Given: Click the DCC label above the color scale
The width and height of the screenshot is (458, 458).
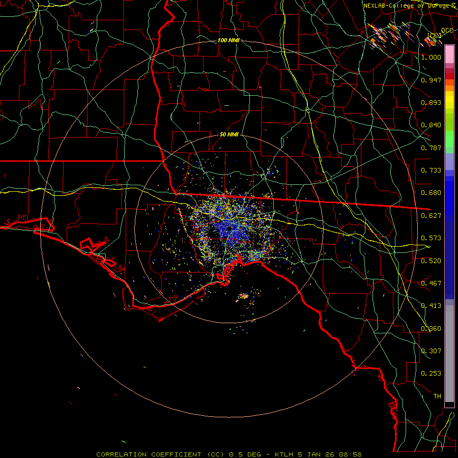Looking at the screenshot, I should click(447, 31).
